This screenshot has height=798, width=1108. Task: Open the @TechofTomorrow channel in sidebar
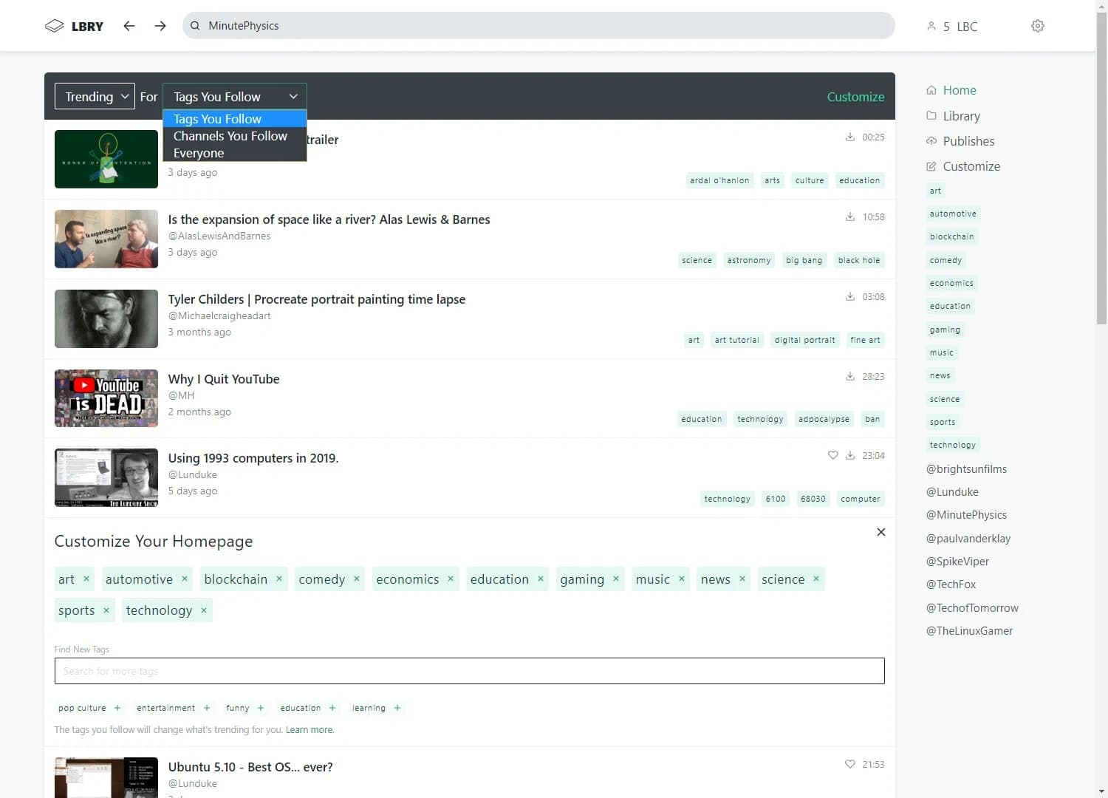point(972,608)
